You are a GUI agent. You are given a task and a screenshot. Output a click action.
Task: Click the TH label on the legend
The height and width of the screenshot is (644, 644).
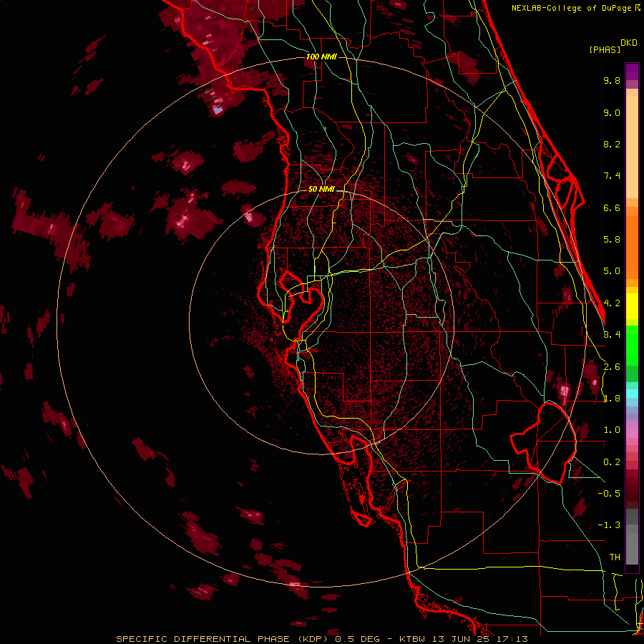point(615,557)
